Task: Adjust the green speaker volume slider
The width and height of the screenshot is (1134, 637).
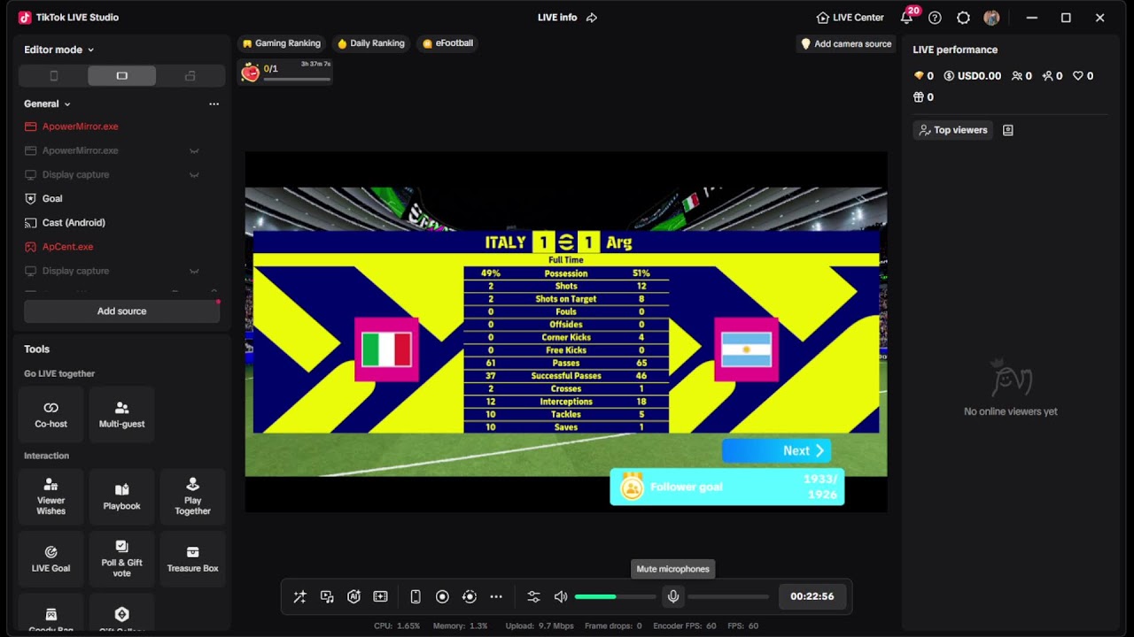Action: 616,597
